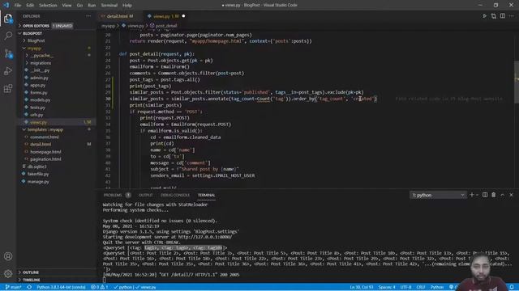
Task: Expand the Open Editors section
Action: coord(56,26)
